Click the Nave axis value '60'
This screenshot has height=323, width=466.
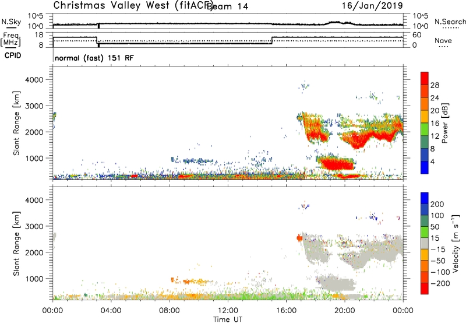(417, 35)
